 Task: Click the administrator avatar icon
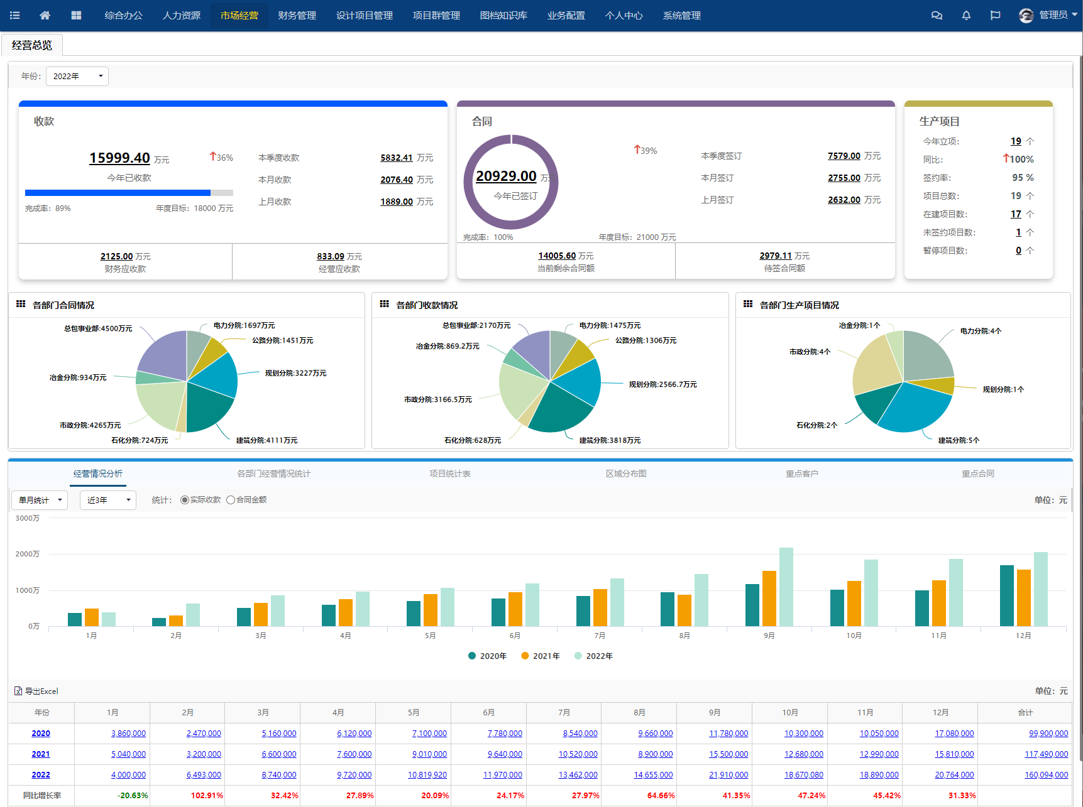pos(1026,15)
